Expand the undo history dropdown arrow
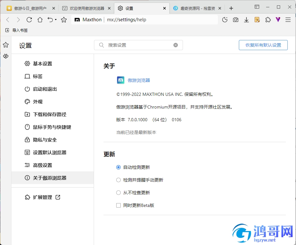This screenshot has width=296, height=245. 56,20
